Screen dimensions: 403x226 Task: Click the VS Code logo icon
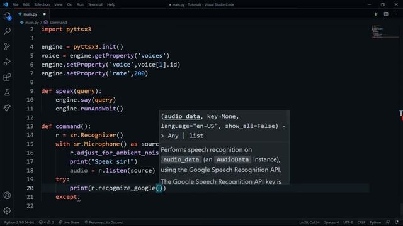[6, 4]
